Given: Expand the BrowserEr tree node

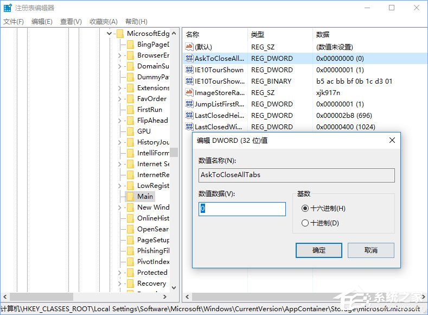Looking at the screenshot, I should (x=119, y=55).
